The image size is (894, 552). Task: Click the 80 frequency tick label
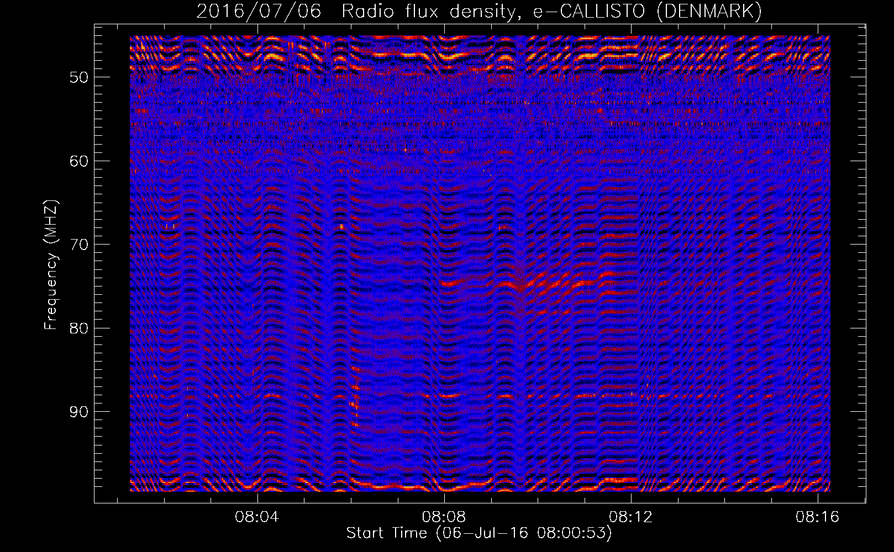tap(78, 328)
